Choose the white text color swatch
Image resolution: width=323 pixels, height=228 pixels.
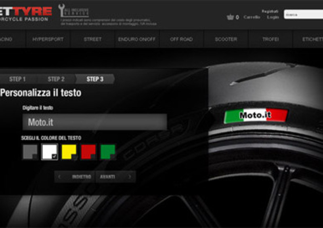pyautogui.click(x=49, y=152)
